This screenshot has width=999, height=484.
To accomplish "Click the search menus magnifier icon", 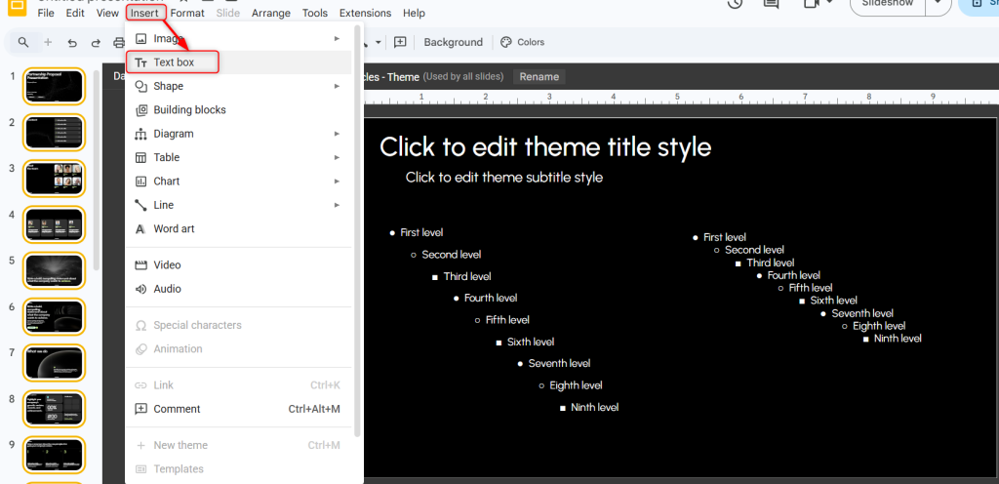I will coord(23,43).
